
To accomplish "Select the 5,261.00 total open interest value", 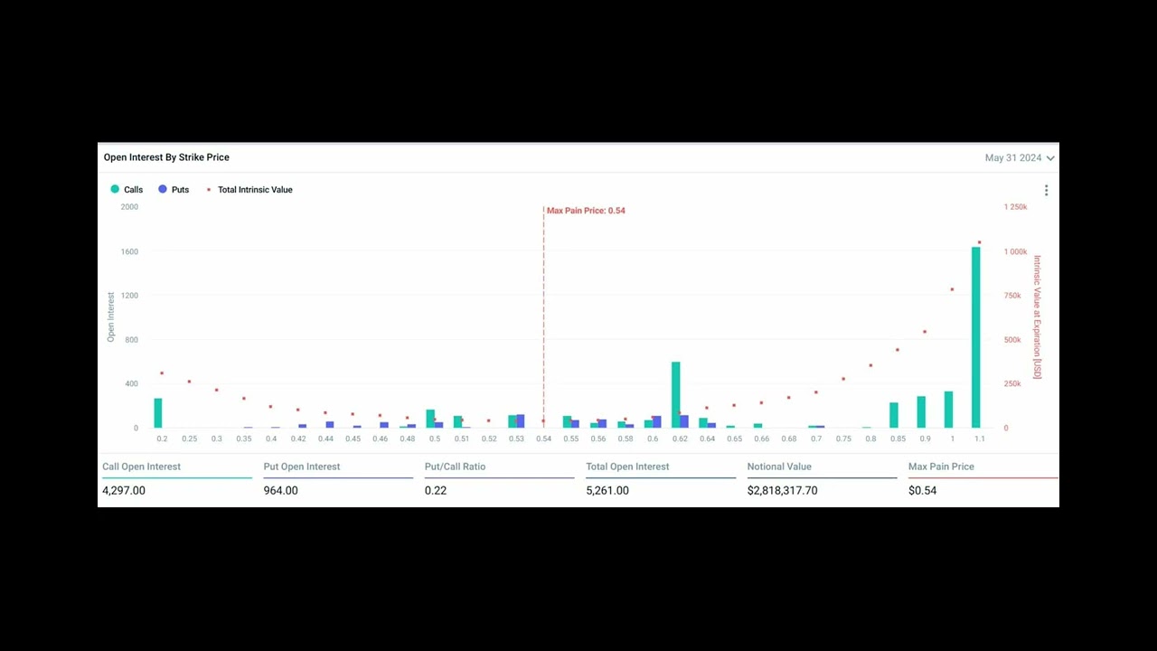I will [607, 490].
